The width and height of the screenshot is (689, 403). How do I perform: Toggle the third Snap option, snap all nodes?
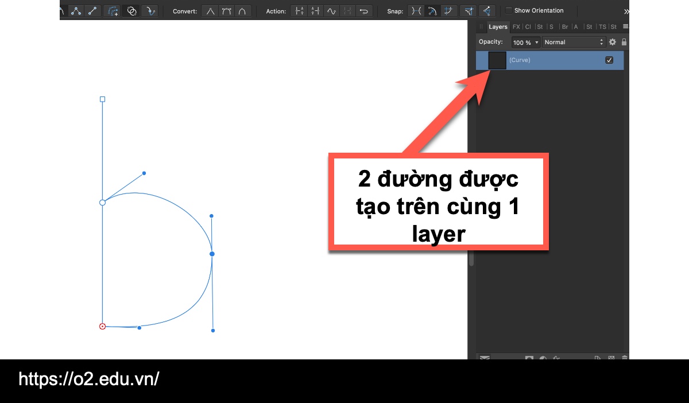click(x=449, y=11)
